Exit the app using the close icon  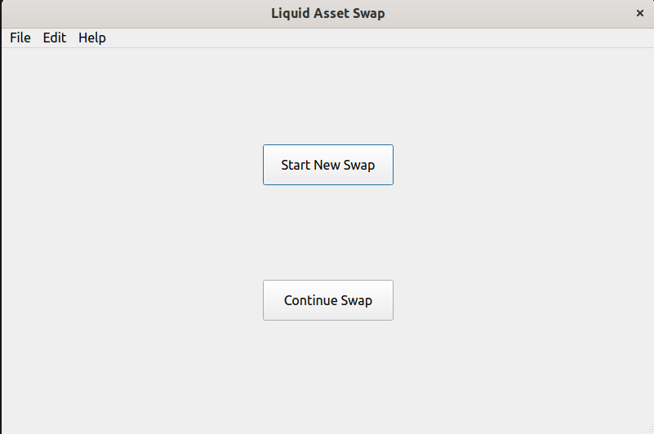tap(640, 13)
